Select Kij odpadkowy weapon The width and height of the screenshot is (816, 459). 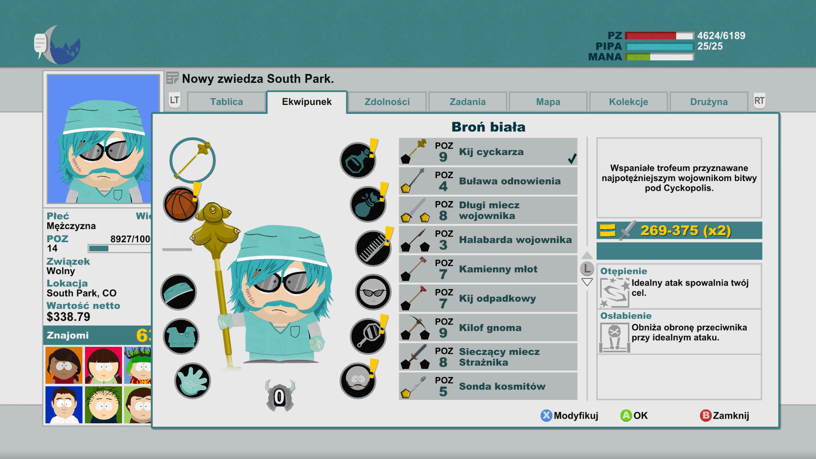[x=488, y=298]
